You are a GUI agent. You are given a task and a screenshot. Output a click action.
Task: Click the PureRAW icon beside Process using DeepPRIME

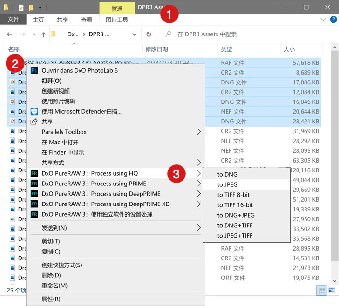tap(34, 194)
